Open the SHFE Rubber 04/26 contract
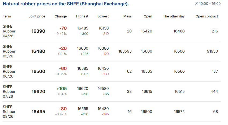Screen dimensions: 228x125 click(9, 31)
